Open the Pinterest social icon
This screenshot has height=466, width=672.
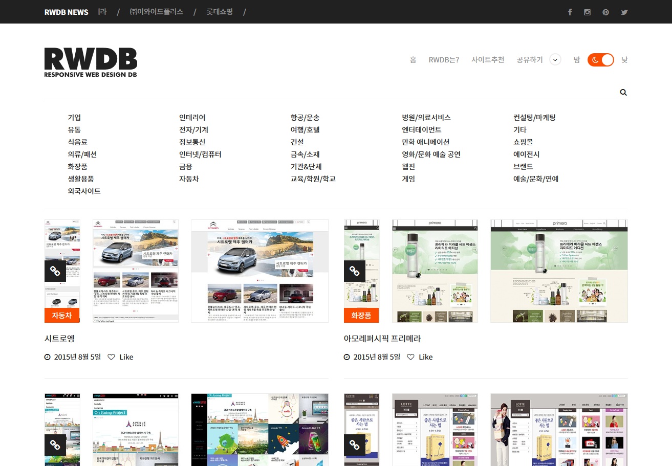[x=605, y=12]
